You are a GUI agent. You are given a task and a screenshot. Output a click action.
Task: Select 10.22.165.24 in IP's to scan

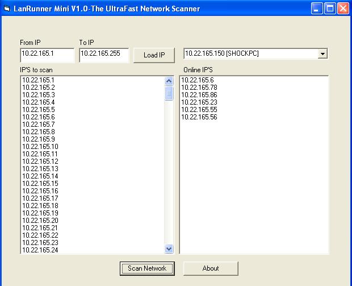tap(40, 250)
